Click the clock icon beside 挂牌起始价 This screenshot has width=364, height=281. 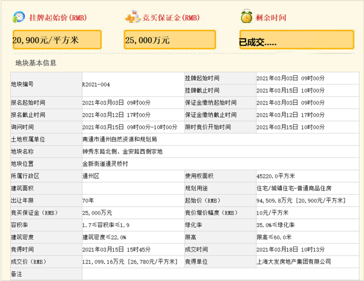click(19, 17)
